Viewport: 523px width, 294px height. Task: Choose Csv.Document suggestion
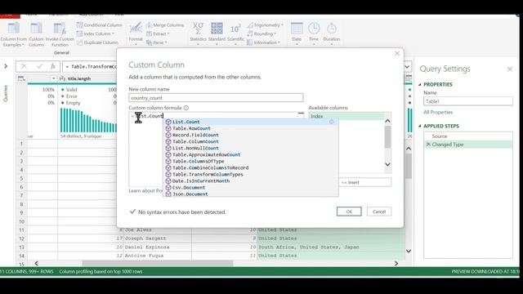coord(251,187)
